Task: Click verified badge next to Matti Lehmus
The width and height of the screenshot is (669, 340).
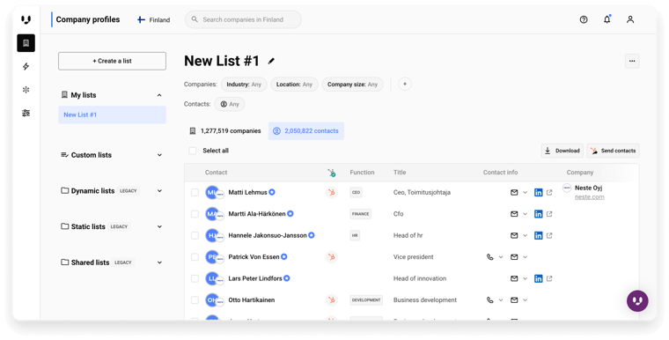Action: (x=272, y=192)
